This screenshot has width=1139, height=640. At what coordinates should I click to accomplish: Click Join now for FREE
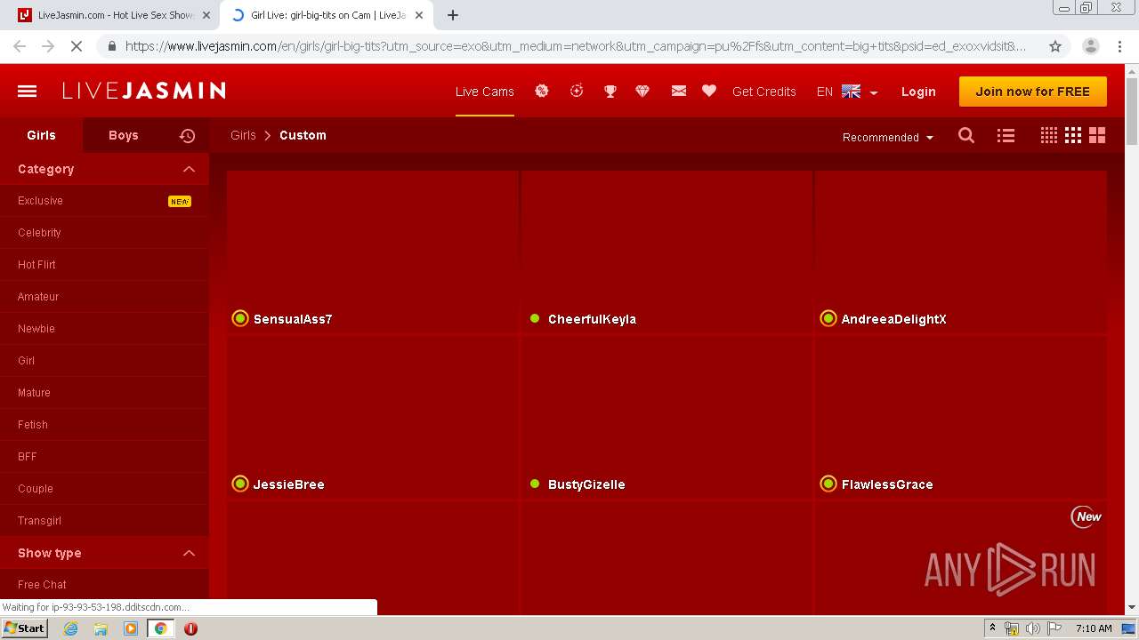[1033, 92]
